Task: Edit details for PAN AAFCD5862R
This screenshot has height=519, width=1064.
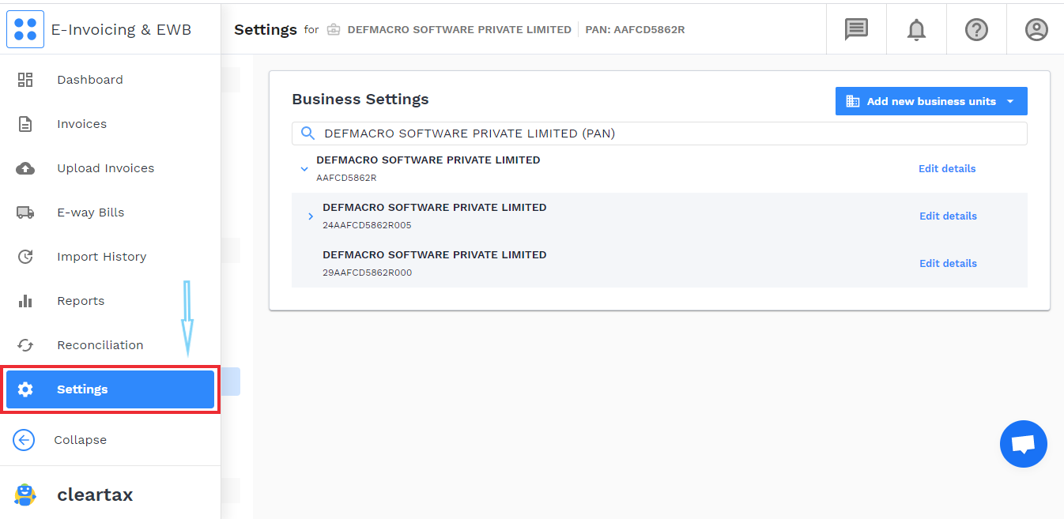Action: [946, 169]
